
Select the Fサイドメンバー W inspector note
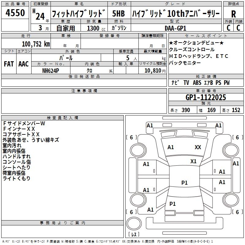point(24,123)
